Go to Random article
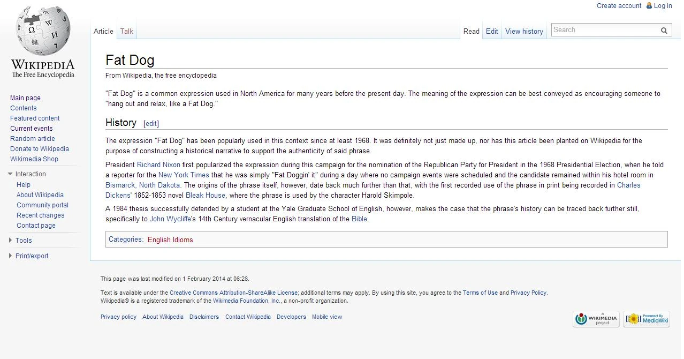 pos(33,139)
